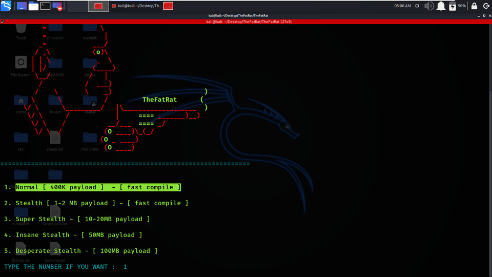Switch to the empty first workspace
Screen dimensions: 492x277
click(77, 6)
